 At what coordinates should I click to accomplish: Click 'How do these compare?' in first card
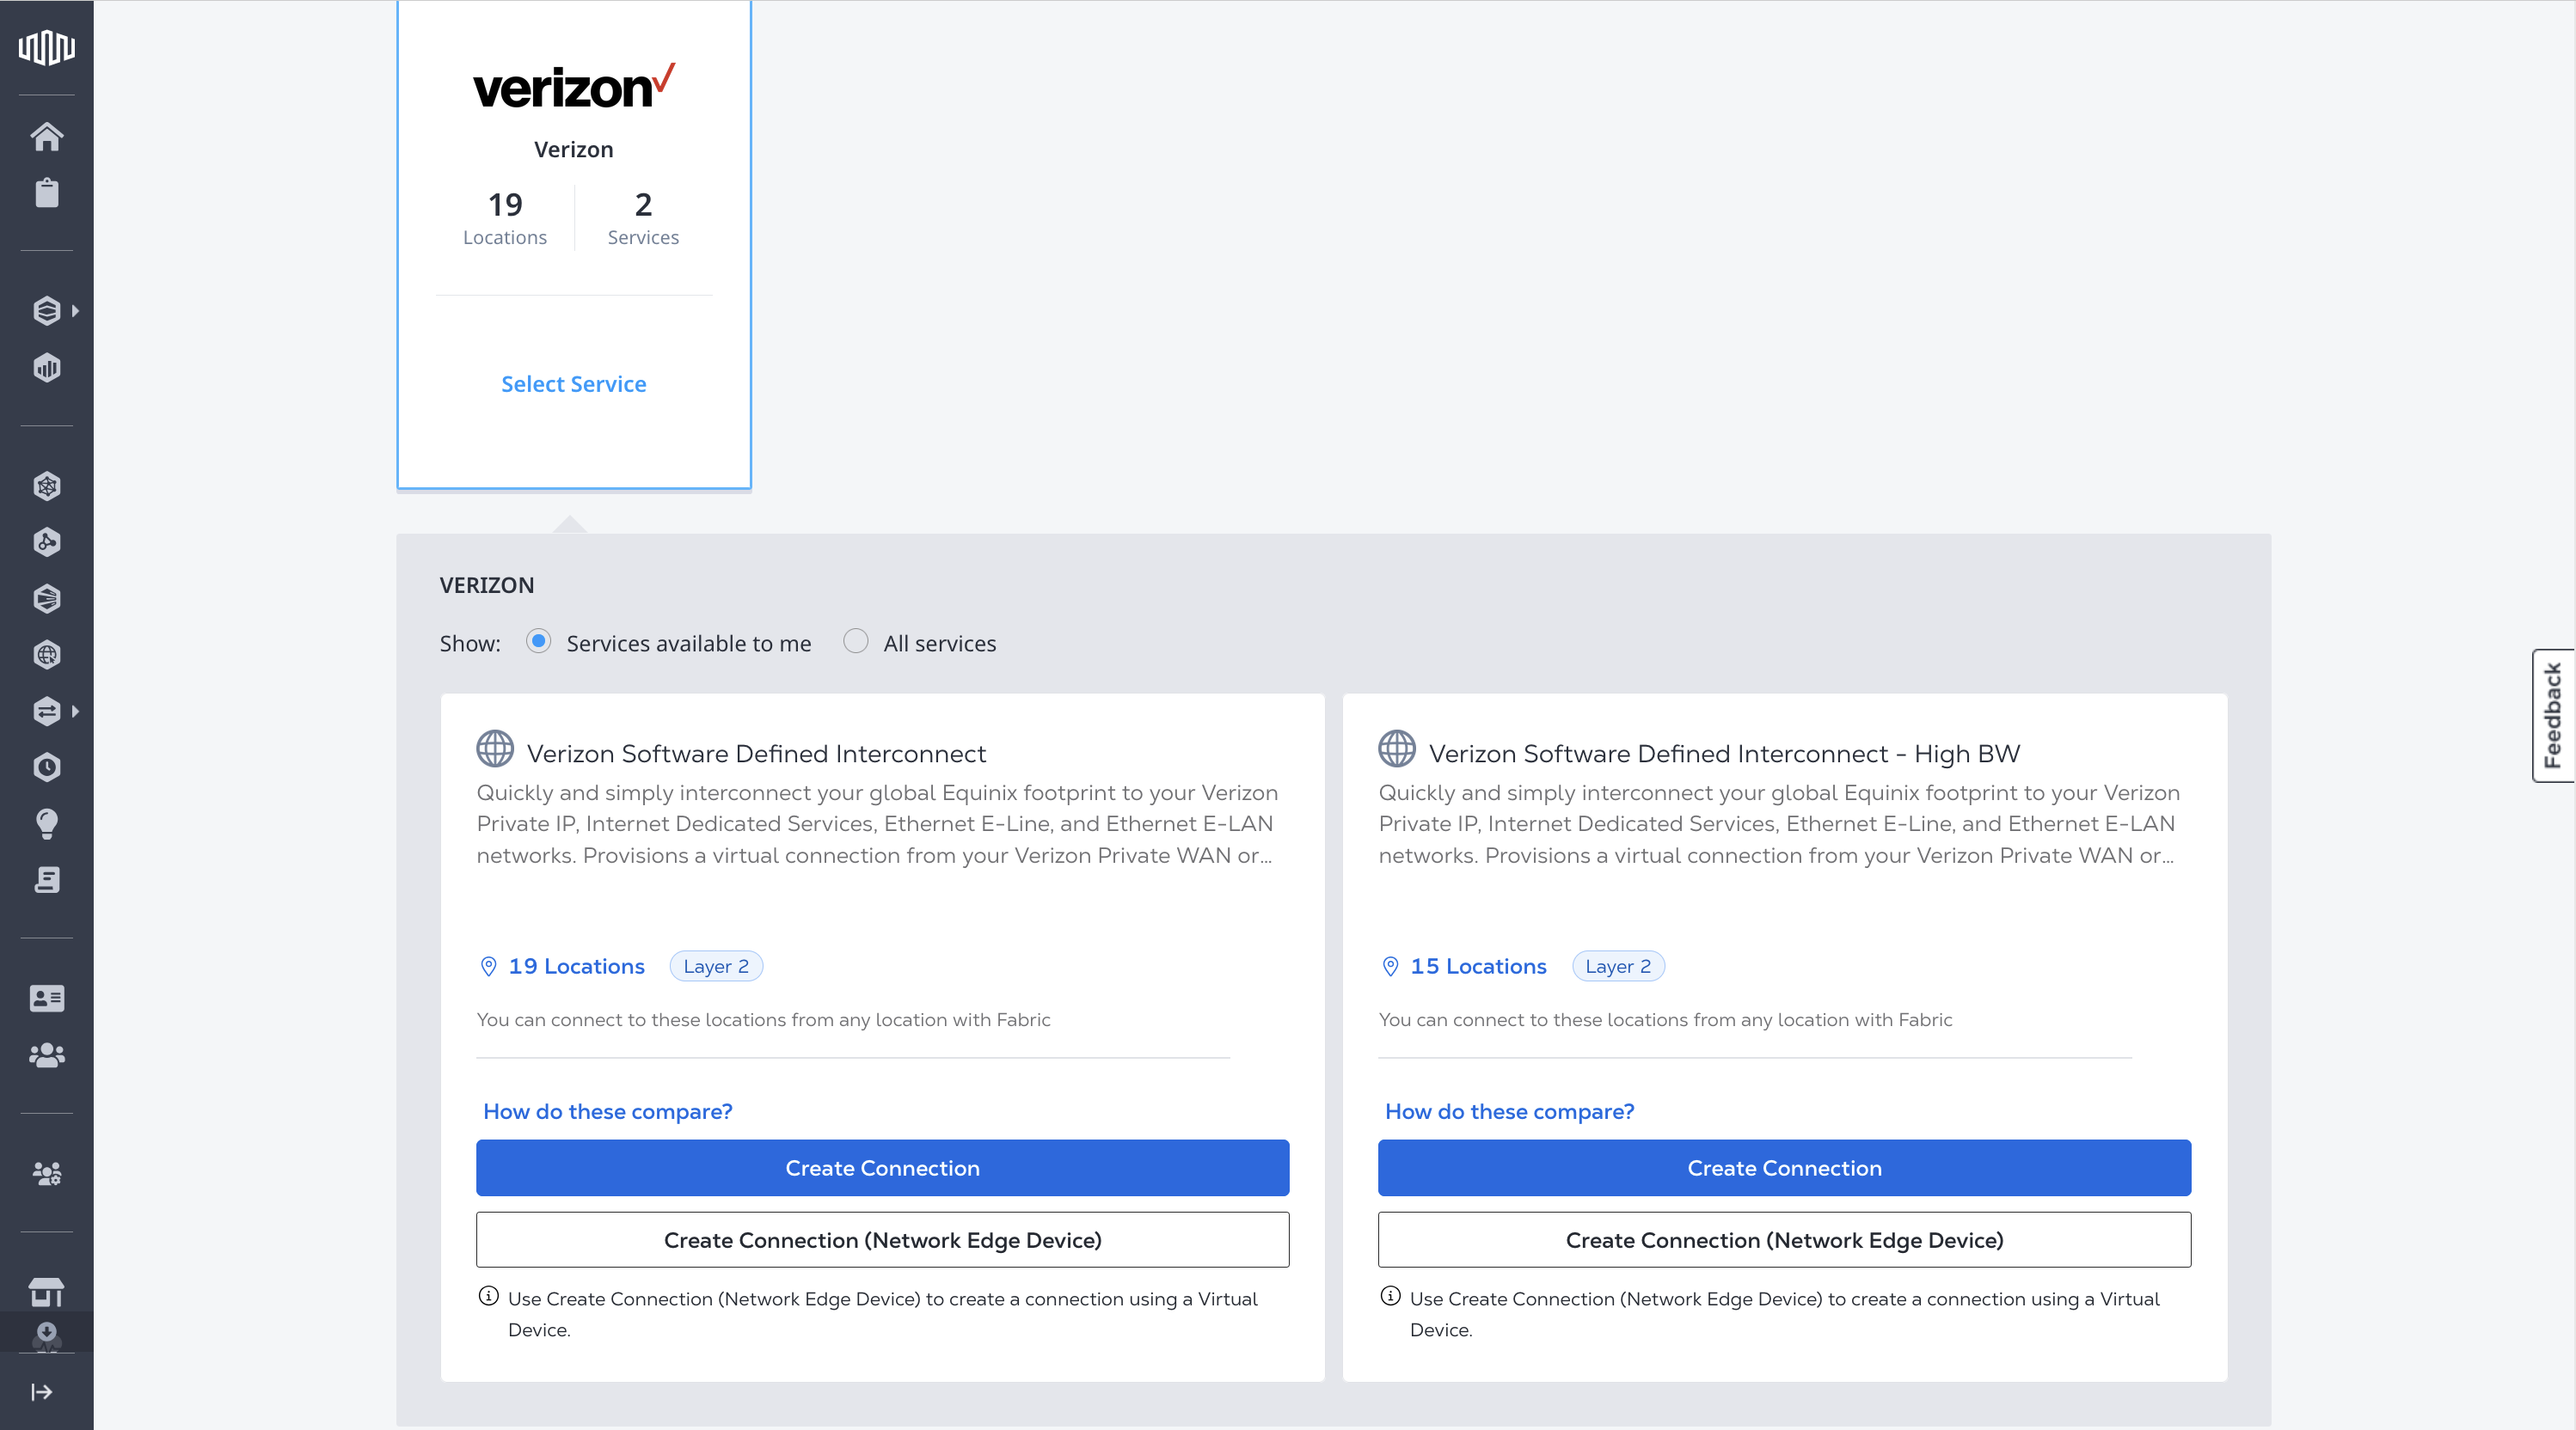608,1111
